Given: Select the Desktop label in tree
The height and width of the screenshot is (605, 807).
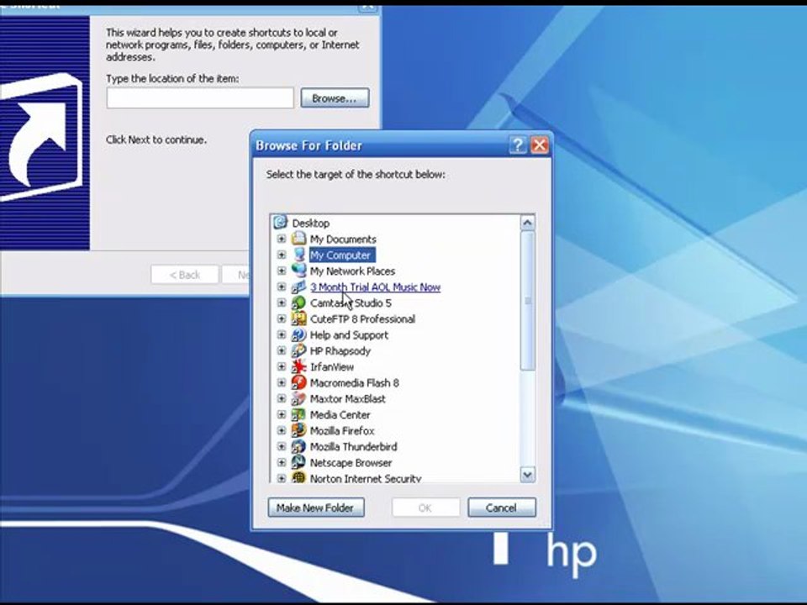Looking at the screenshot, I should click(311, 223).
